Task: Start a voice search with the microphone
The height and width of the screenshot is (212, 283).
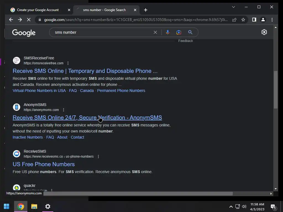Action: [x=168, y=32]
